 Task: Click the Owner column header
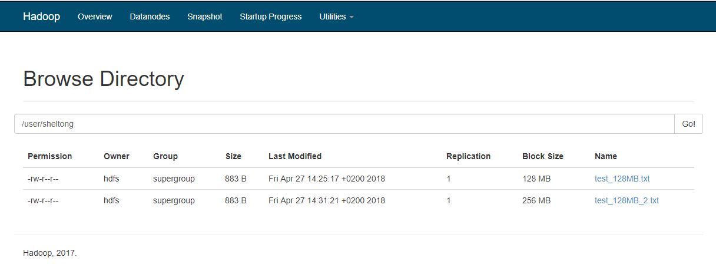tap(116, 156)
